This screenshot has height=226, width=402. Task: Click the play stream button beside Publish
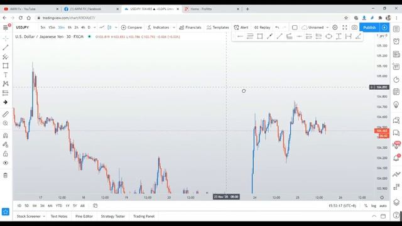point(384,28)
